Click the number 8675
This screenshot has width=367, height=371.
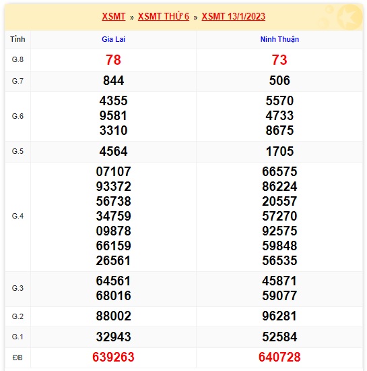tap(279, 131)
